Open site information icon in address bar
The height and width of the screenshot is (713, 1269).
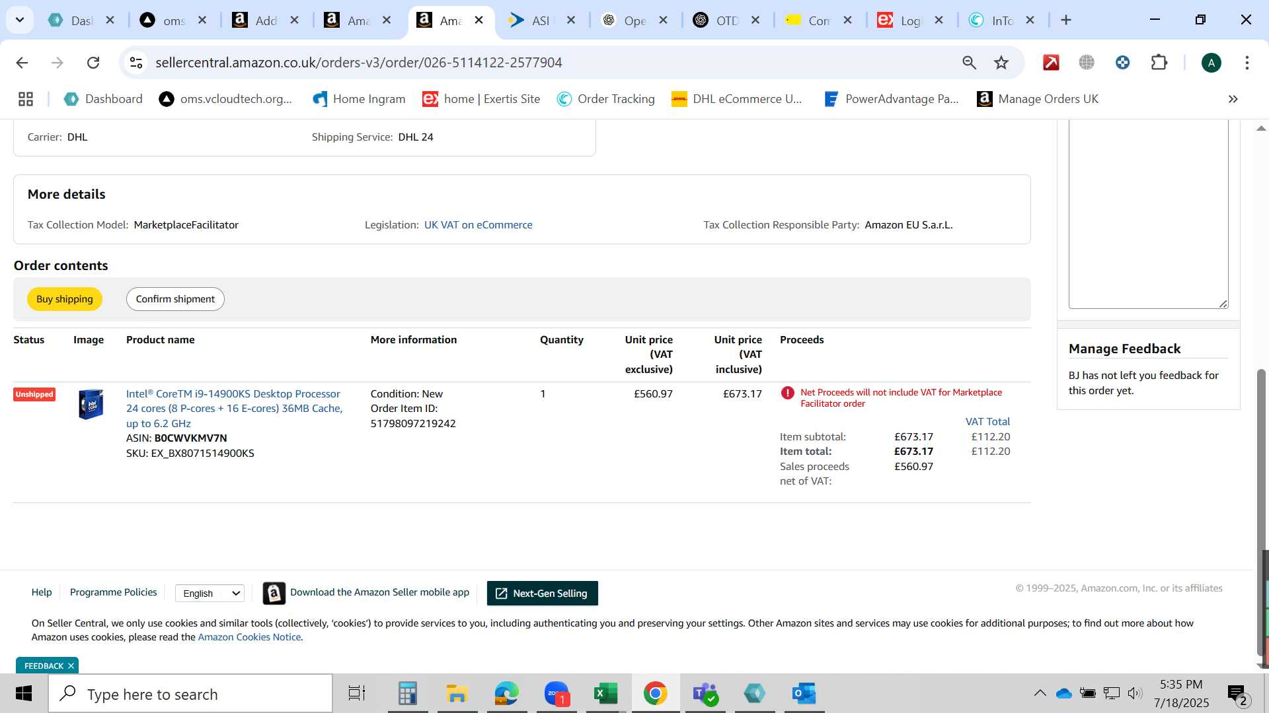[136, 63]
